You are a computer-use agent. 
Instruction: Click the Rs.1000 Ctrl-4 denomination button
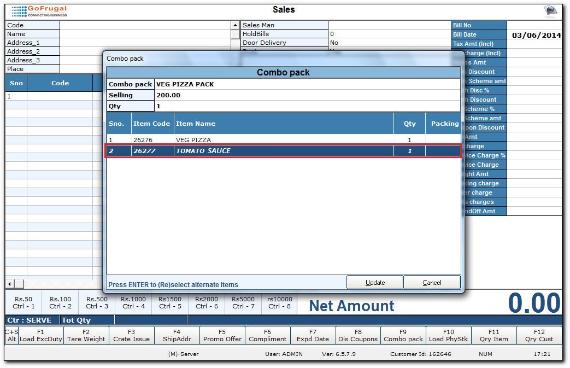coord(133,302)
